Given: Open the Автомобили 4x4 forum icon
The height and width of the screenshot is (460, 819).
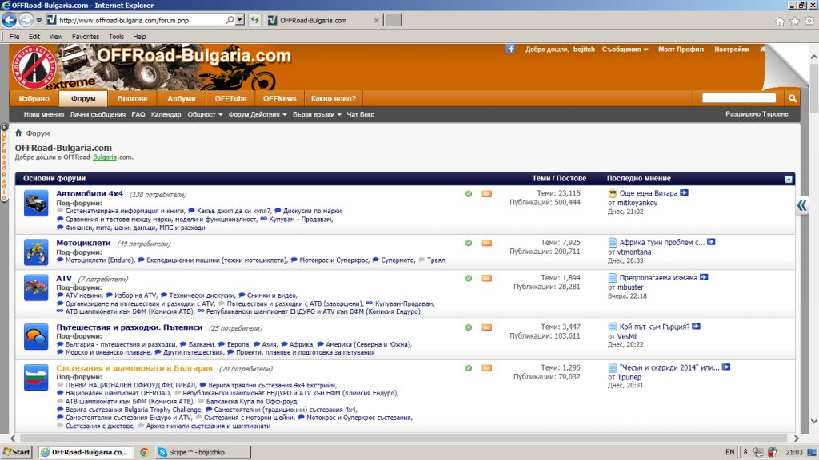Looking at the screenshot, I should click(36, 203).
